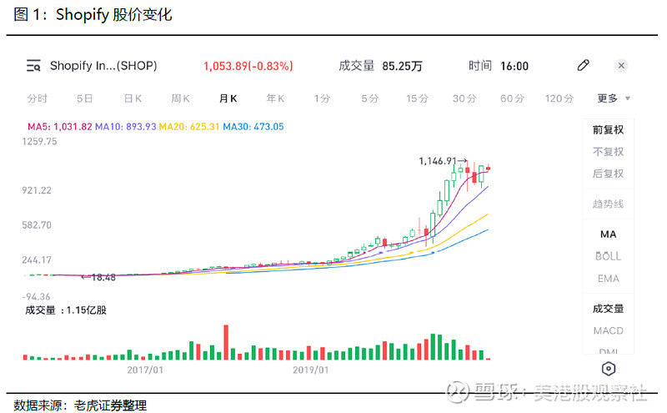Image resolution: width=667 pixels, height=413 pixels.
Task: Click the MA20: 625.31 legend
Action: click(x=189, y=127)
